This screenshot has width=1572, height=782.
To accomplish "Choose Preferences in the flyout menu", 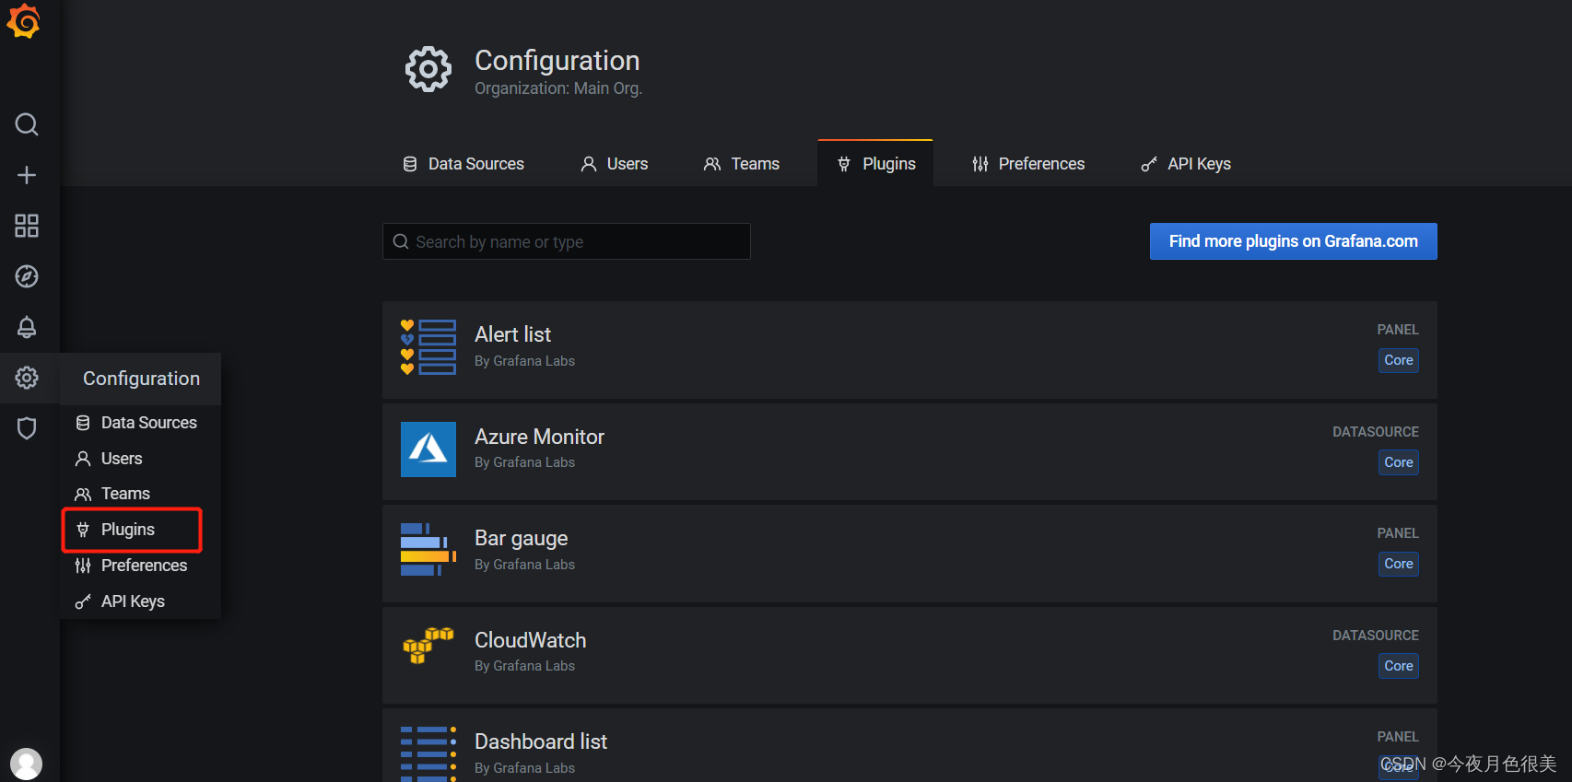I will tap(132, 566).
